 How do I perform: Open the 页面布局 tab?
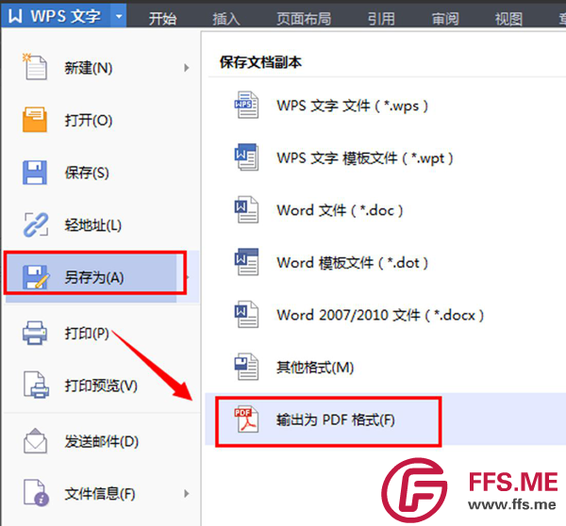click(304, 19)
